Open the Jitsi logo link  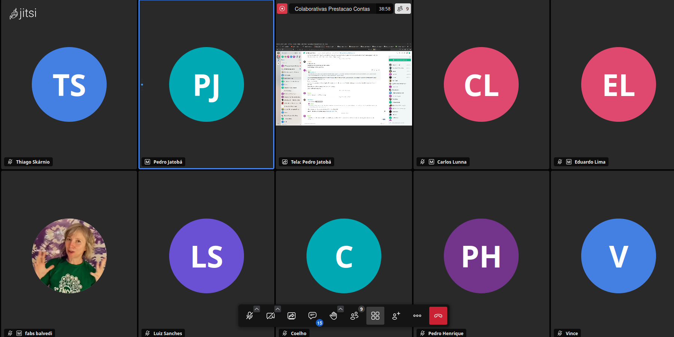[x=23, y=13]
